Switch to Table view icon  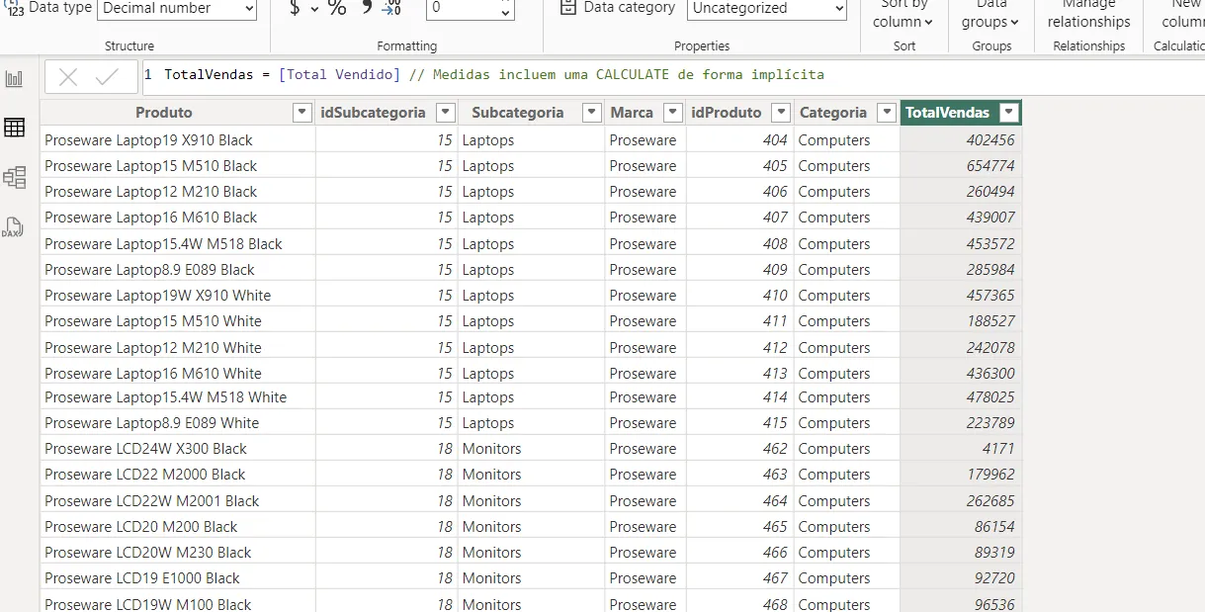(14, 128)
